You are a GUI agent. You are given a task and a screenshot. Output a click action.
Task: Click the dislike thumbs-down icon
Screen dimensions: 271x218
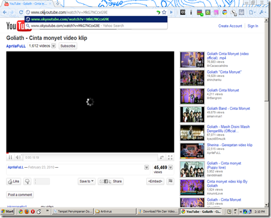27,182
